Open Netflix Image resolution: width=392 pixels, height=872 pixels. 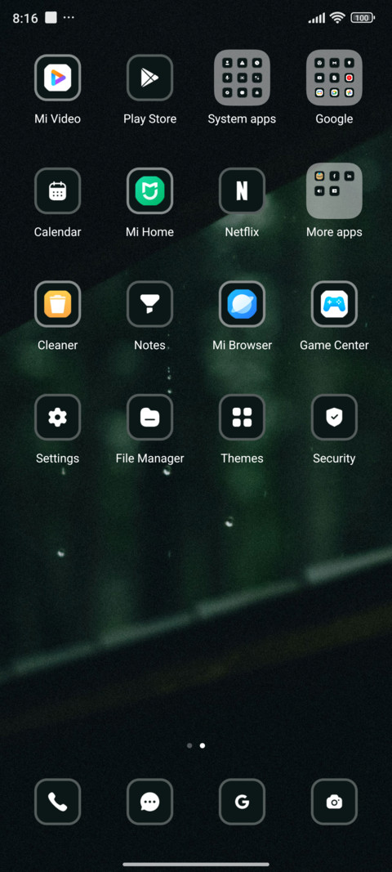[x=242, y=190]
